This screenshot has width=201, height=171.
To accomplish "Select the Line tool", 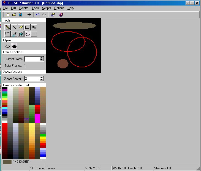I will click(x=14, y=27).
